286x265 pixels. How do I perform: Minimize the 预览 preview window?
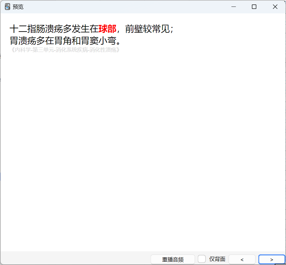point(233,7)
